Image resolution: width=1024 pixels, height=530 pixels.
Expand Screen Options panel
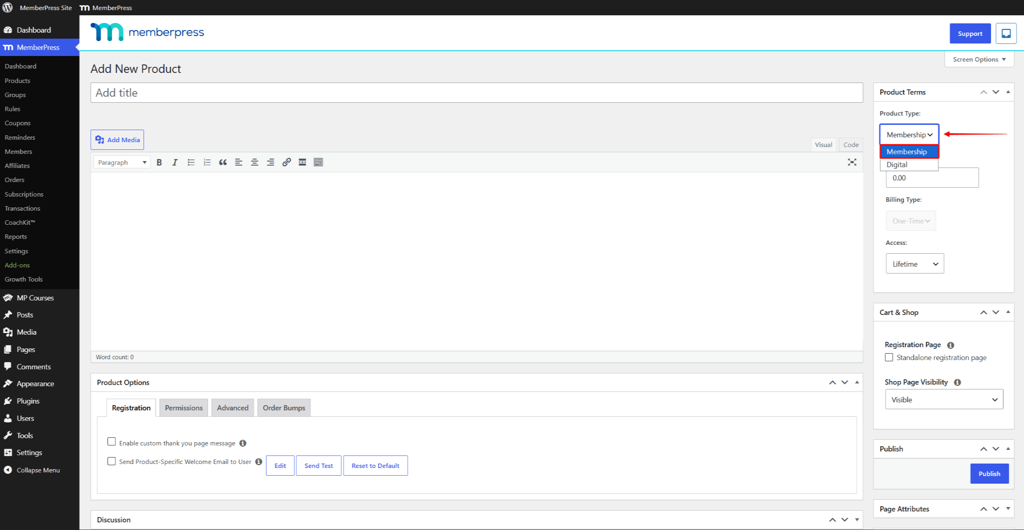tap(979, 59)
